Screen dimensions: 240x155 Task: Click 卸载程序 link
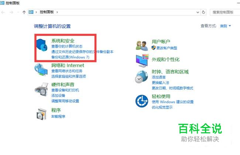pos(58,116)
